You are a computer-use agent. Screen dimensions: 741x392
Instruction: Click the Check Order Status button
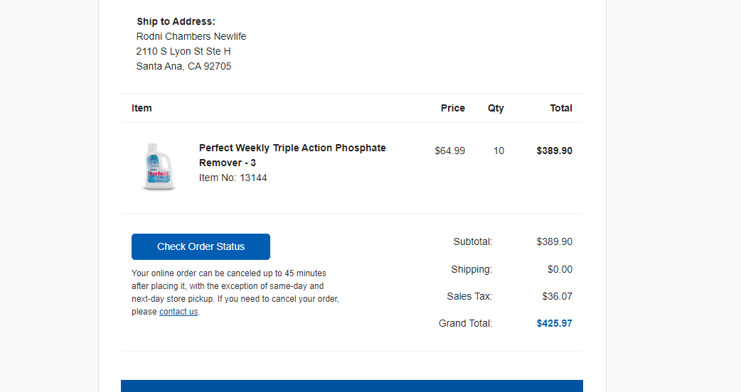pyautogui.click(x=201, y=246)
